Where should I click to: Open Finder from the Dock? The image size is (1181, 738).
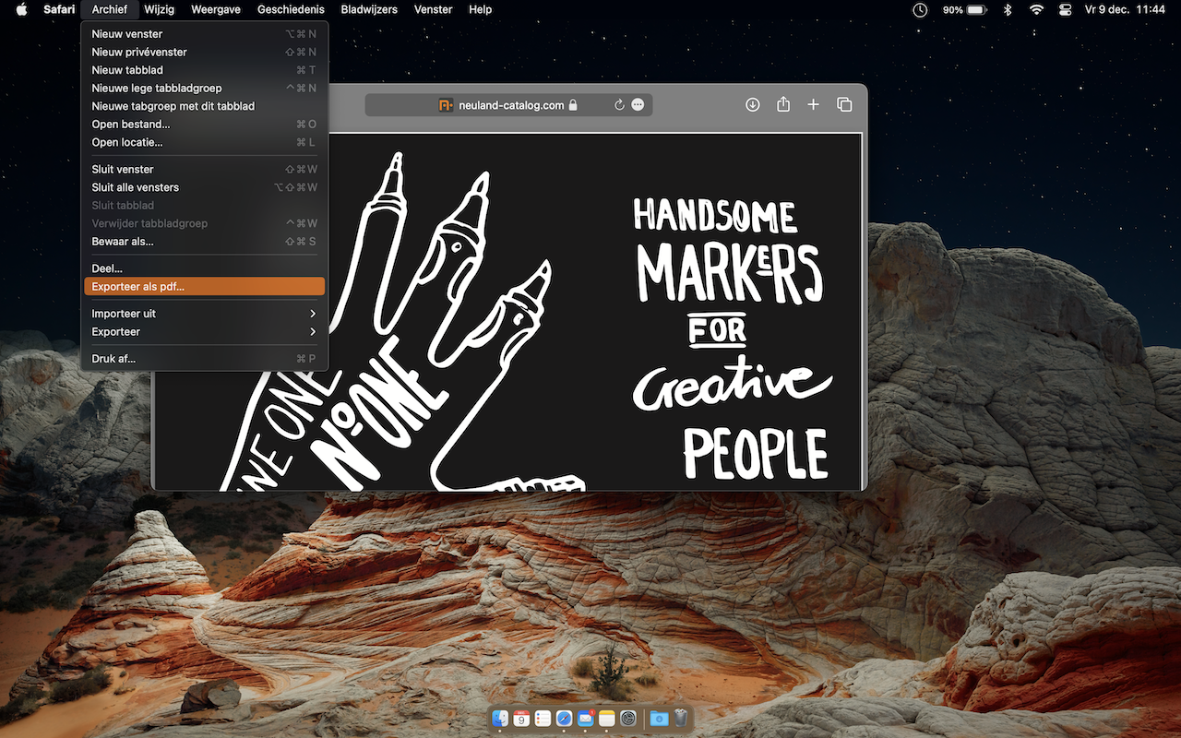(500, 718)
